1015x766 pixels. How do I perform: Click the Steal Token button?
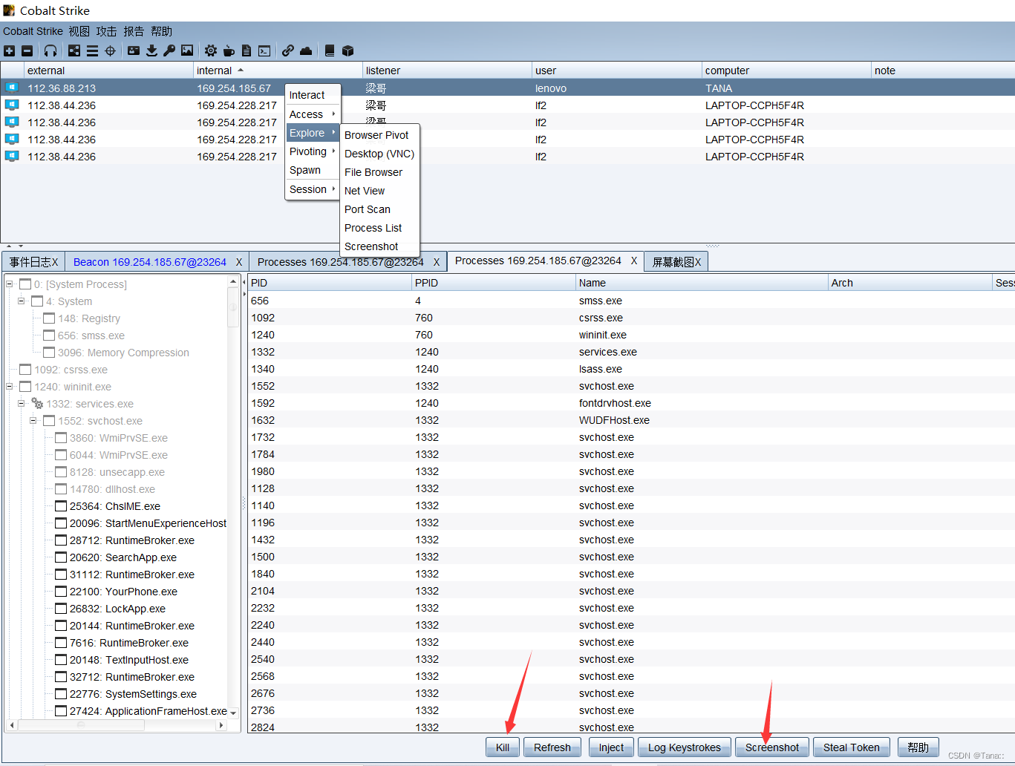(852, 747)
